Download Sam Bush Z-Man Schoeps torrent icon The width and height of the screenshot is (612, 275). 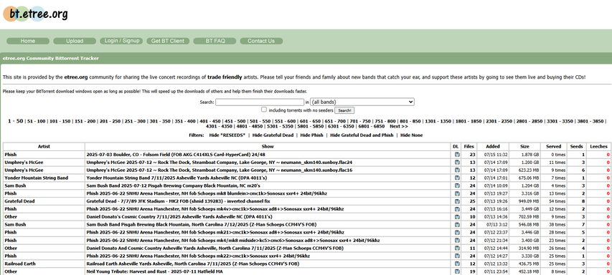[x=457, y=225]
